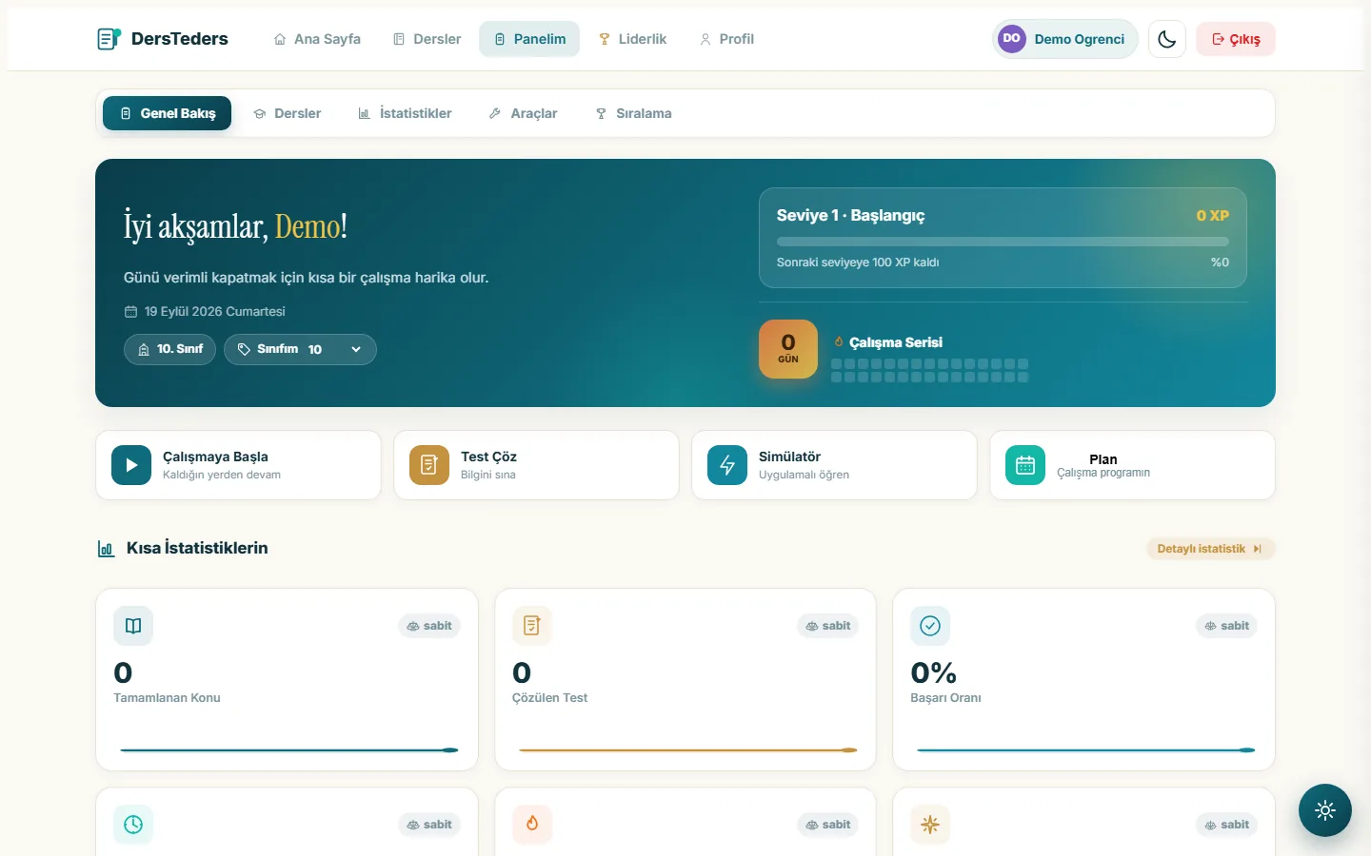This screenshot has width=1371, height=856.
Task: Switch to the İstatistikler tab
Action: click(405, 113)
